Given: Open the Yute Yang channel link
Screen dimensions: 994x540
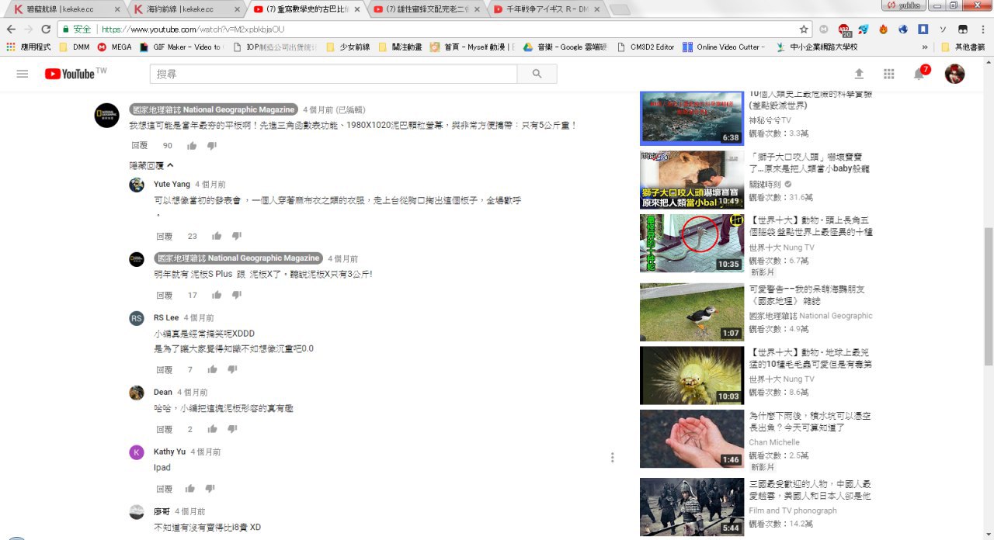Looking at the screenshot, I should coord(172,185).
